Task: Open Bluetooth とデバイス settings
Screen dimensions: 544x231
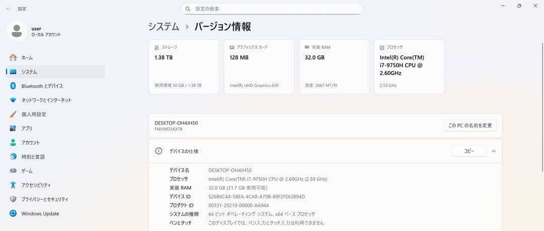Action: (x=55, y=86)
